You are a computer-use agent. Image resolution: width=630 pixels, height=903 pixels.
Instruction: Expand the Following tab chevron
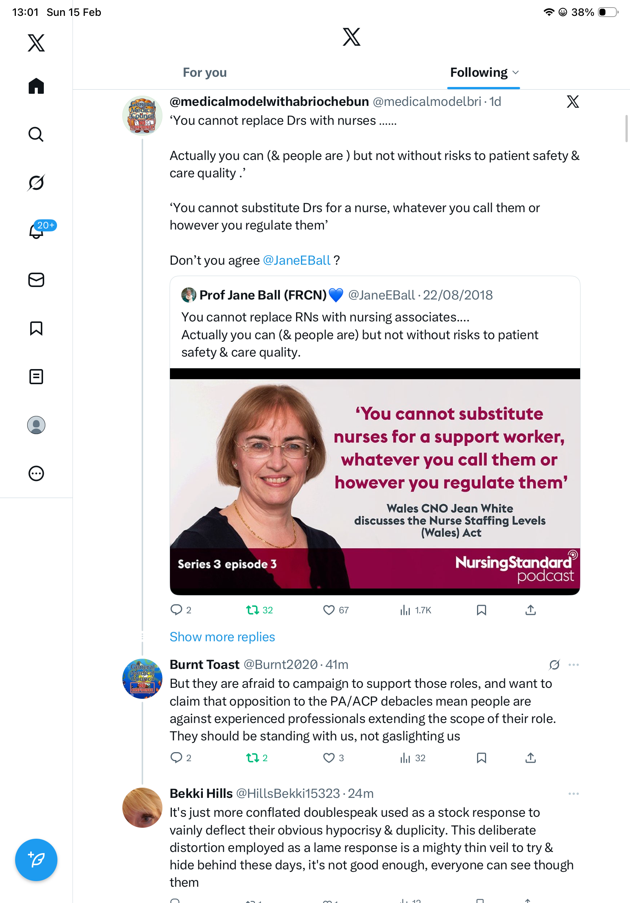pyautogui.click(x=516, y=72)
